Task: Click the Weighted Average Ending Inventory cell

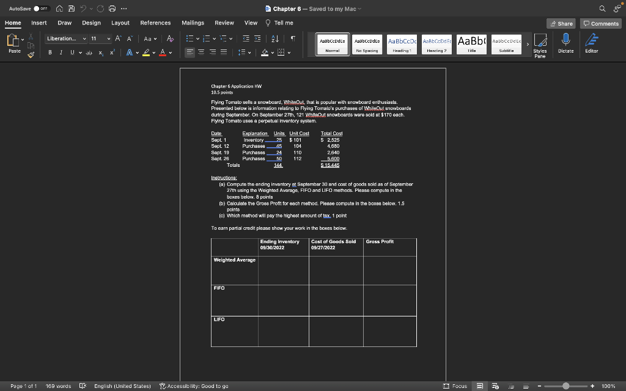Action: tap(284, 271)
